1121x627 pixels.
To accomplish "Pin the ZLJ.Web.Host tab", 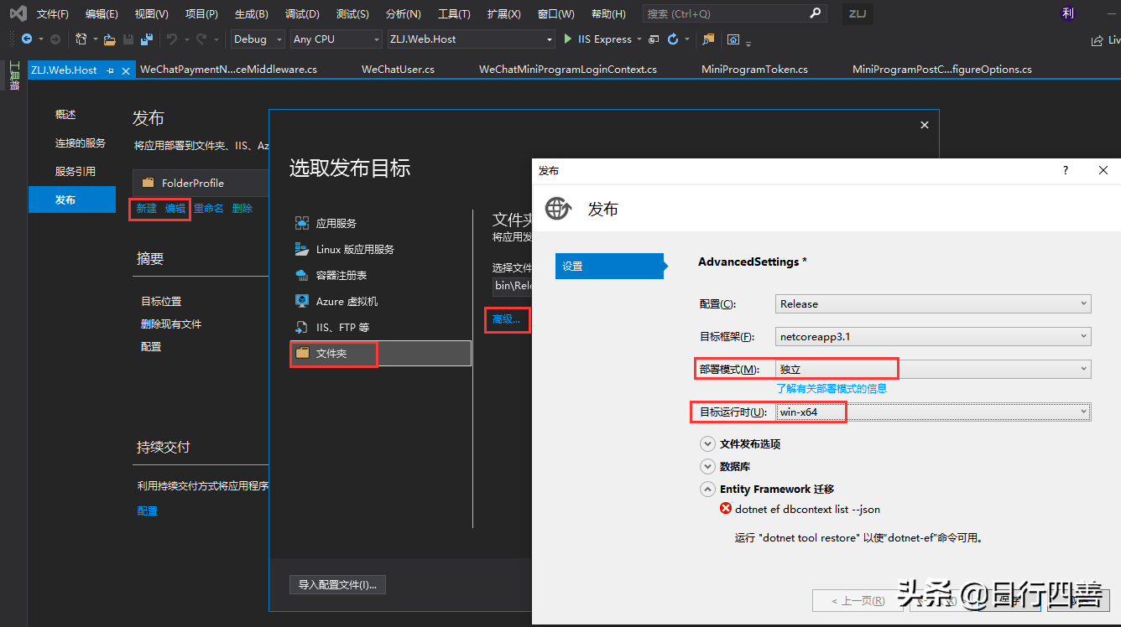I will tap(111, 71).
